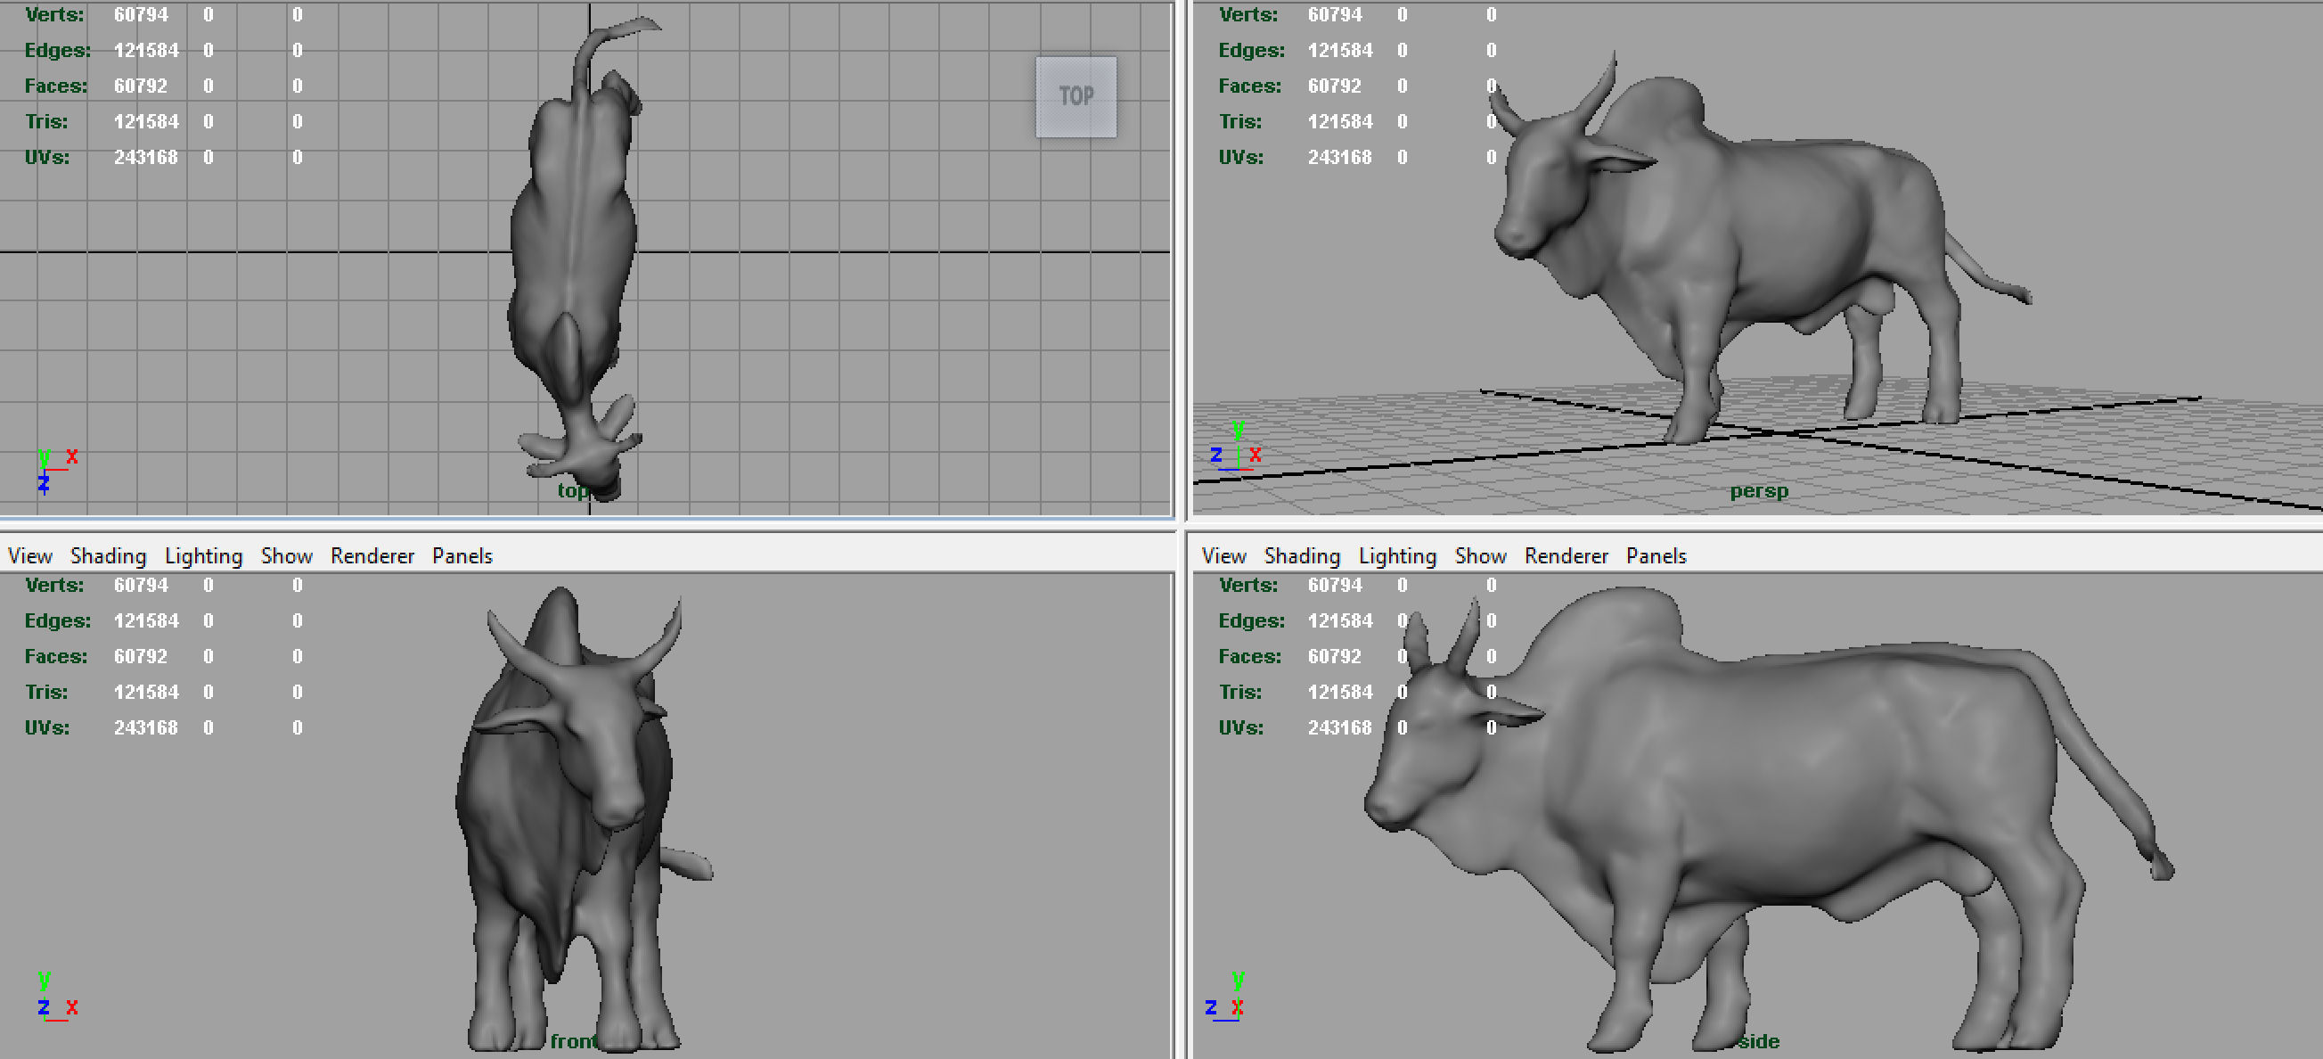Open front viewport's Shading menu
The height and width of the screenshot is (1059, 2323).
(x=108, y=555)
